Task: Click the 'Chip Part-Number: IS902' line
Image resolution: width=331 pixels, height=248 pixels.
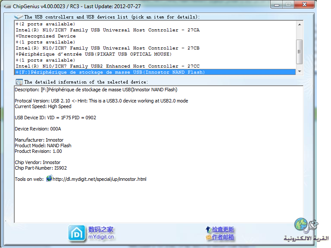Action: click(41, 168)
